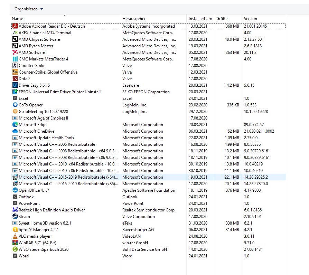
Task: Click publisher Adobe Systems Incorporated
Action: click(148, 26)
